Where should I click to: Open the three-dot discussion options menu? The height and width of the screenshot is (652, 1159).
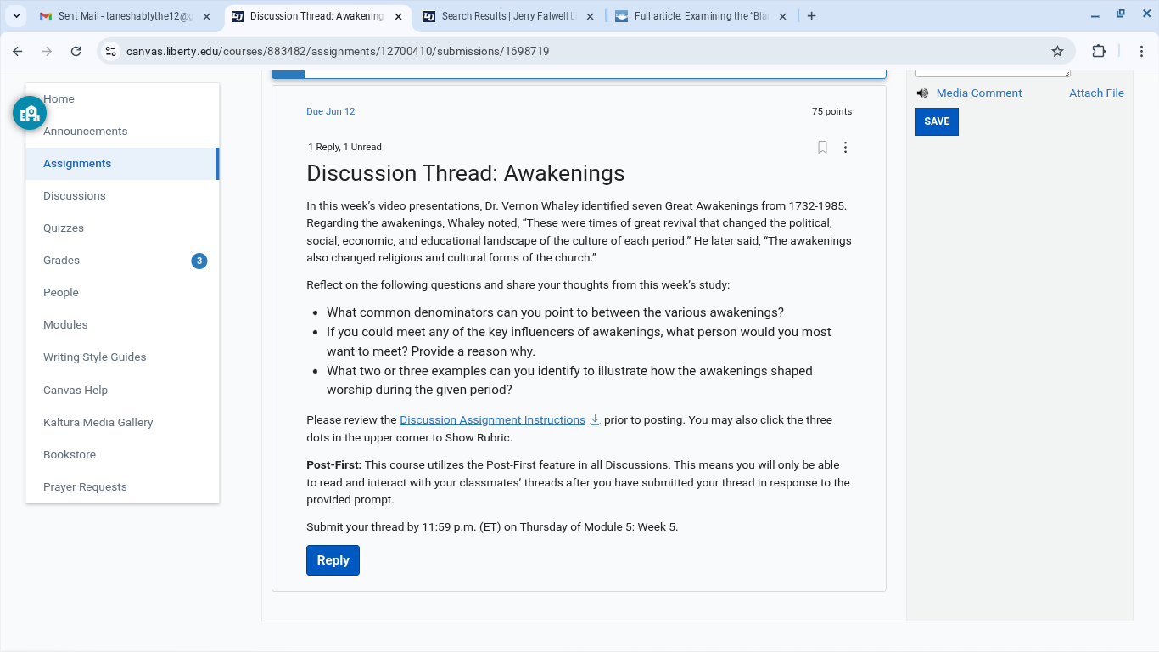click(845, 148)
